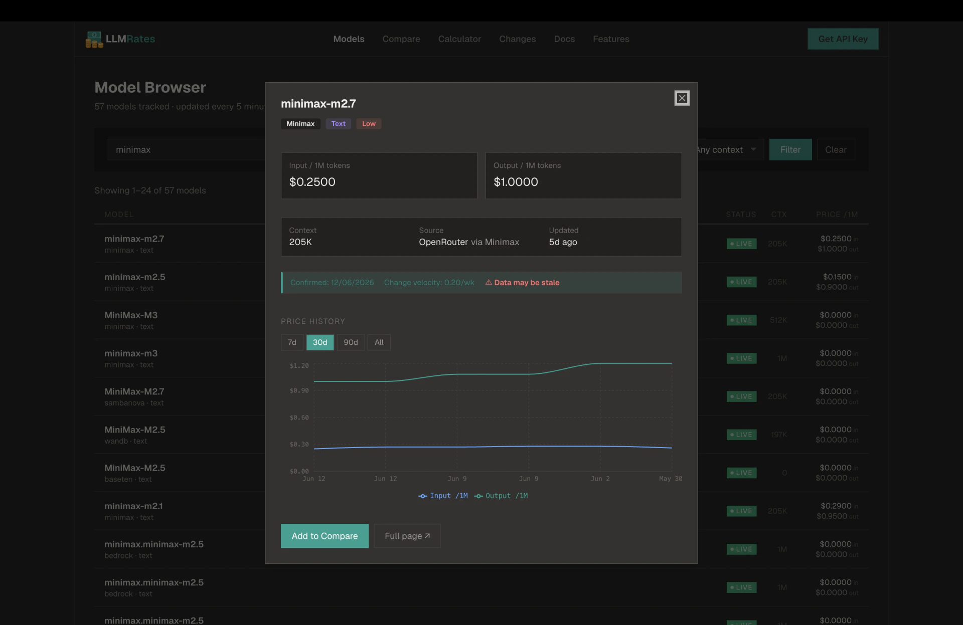Click the stale data warning triangle icon
The height and width of the screenshot is (625, 963).
[x=489, y=283]
